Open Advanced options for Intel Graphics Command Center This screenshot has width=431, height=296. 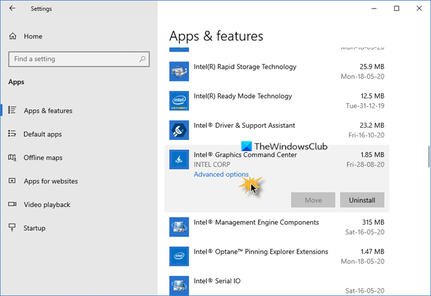coord(221,174)
